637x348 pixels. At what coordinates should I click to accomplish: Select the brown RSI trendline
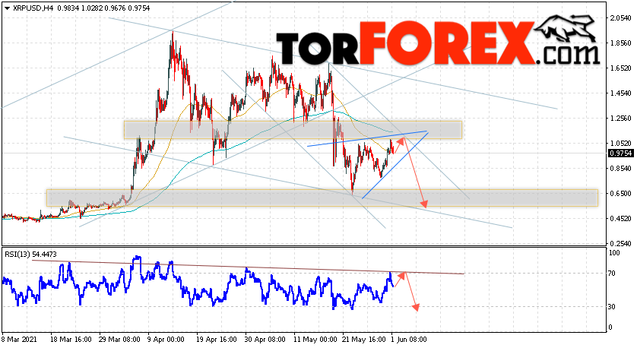248,267
